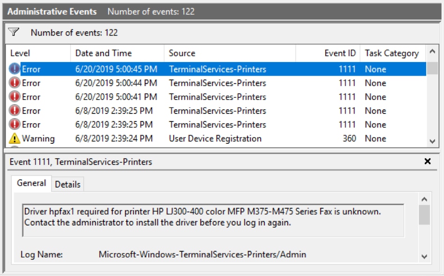Screen dimensions: 444x276
Task: Click the Source column header
Action: tap(182, 53)
